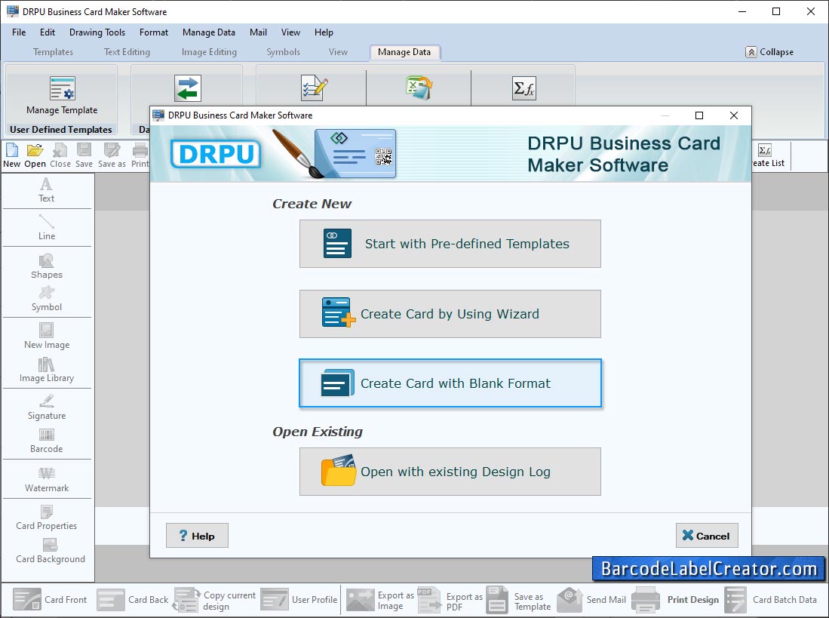Viewport: 829px width, 618px height.
Task: Select the Text tool in sidebar
Action: point(47,190)
